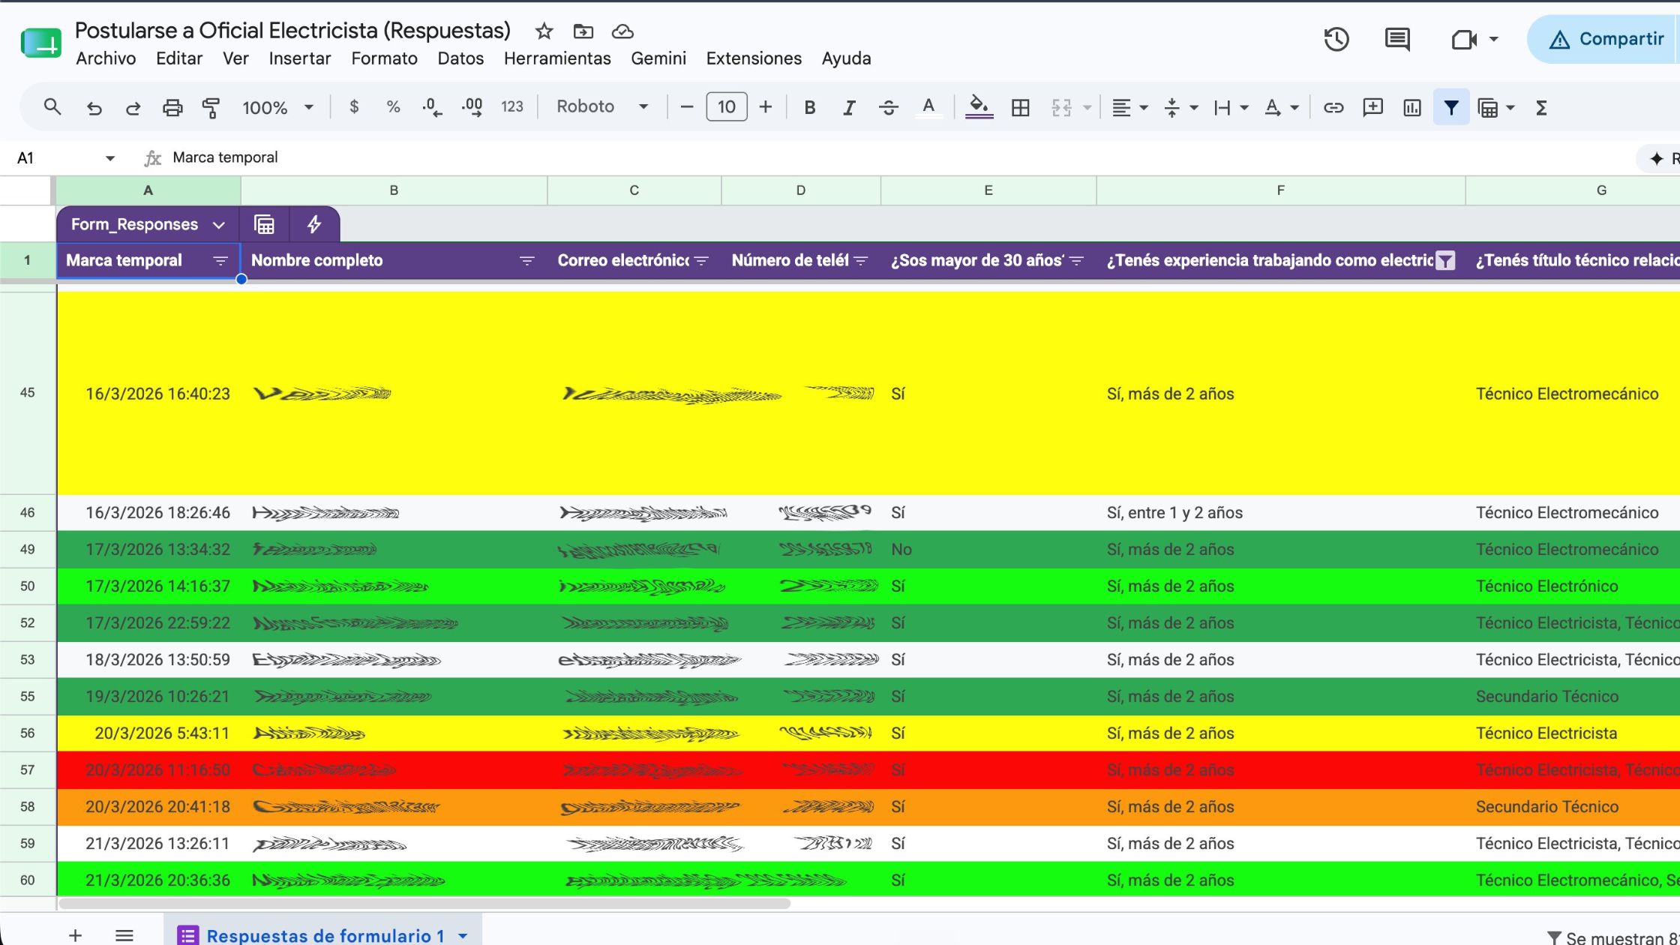Increase font size plus button
The width and height of the screenshot is (1680, 945).
(766, 107)
